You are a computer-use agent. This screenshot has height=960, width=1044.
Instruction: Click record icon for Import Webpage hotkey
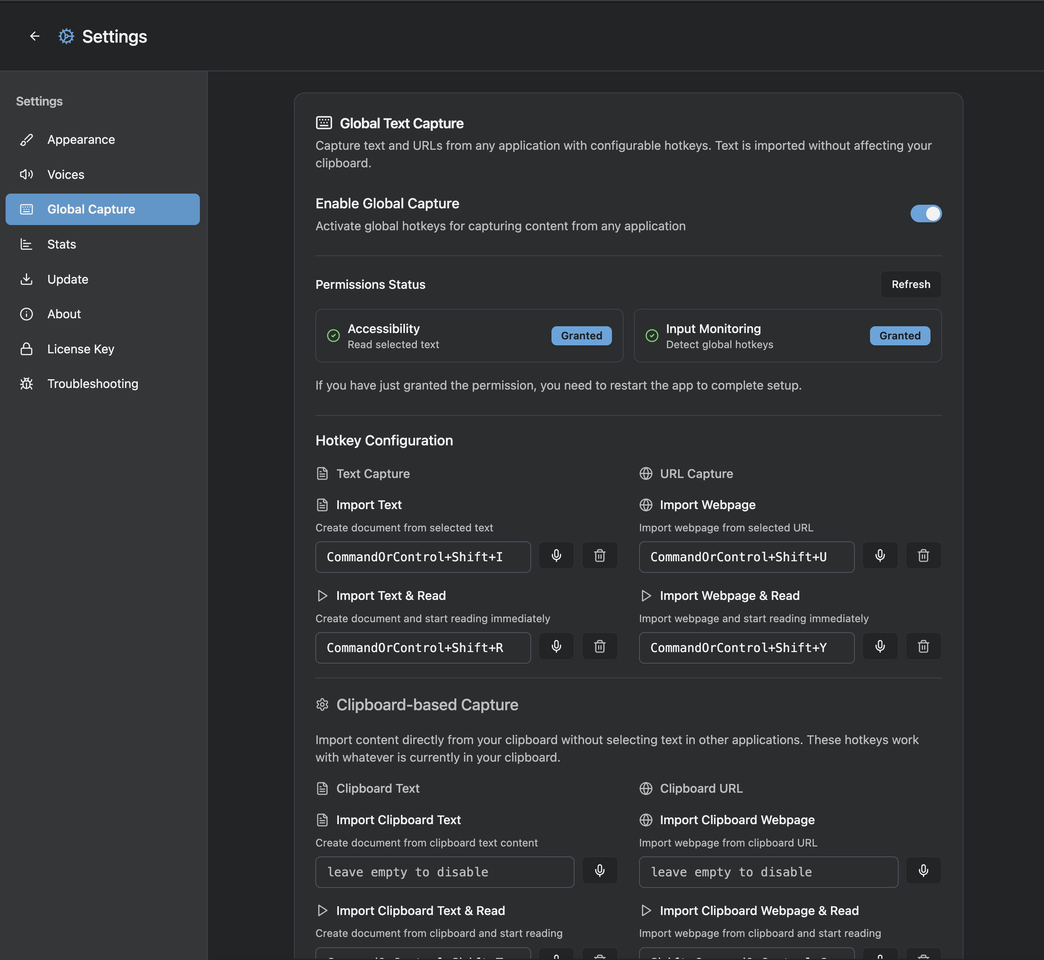(x=880, y=556)
